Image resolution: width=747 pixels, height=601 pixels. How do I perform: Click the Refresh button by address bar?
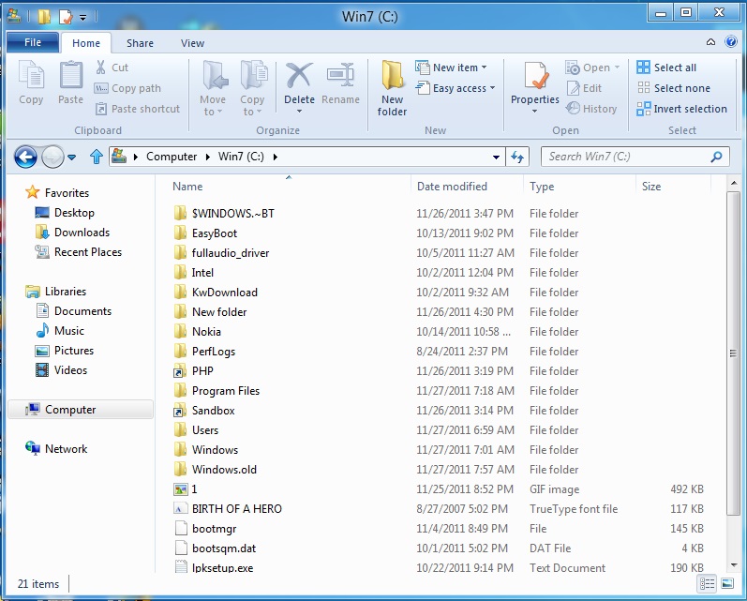click(517, 157)
